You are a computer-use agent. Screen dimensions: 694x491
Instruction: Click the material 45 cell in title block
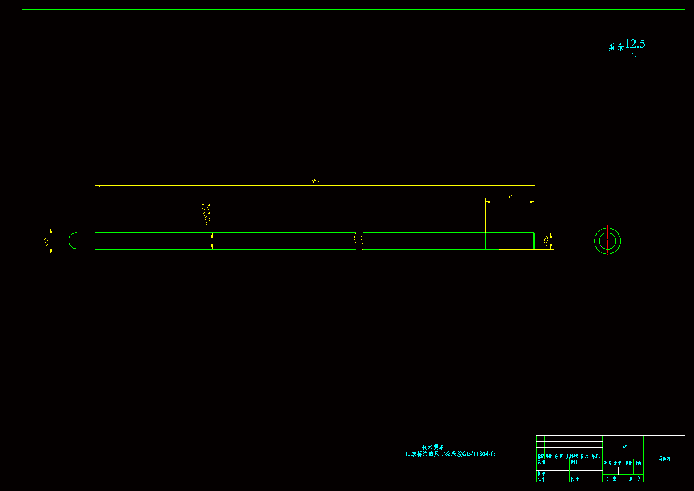[625, 447]
